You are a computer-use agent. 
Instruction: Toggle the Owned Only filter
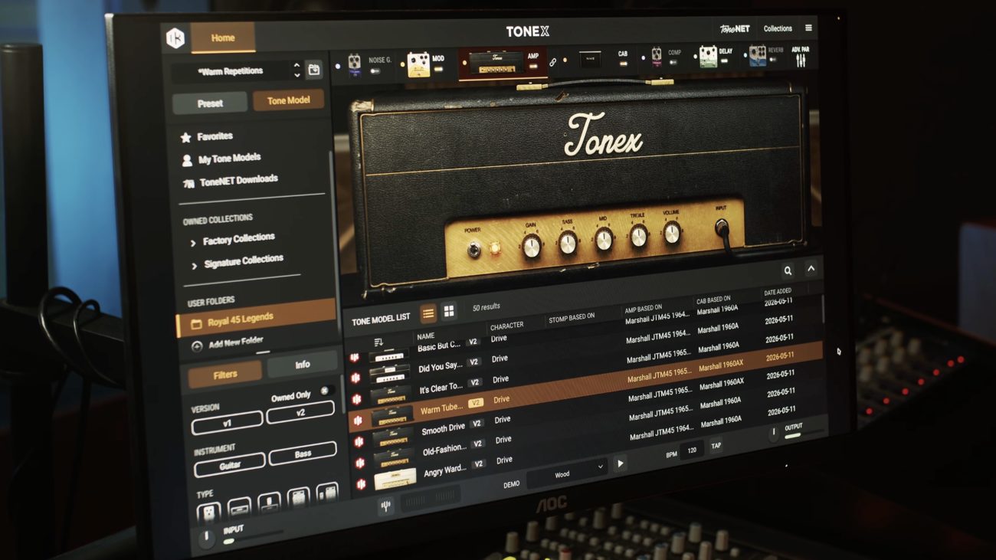point(326,391)
